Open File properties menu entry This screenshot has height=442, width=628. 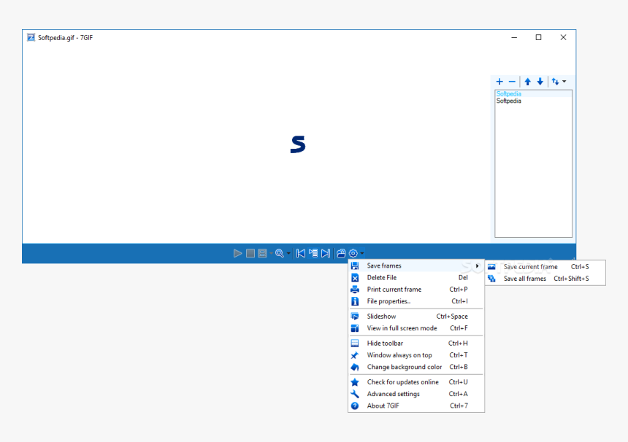pos(416,301)
